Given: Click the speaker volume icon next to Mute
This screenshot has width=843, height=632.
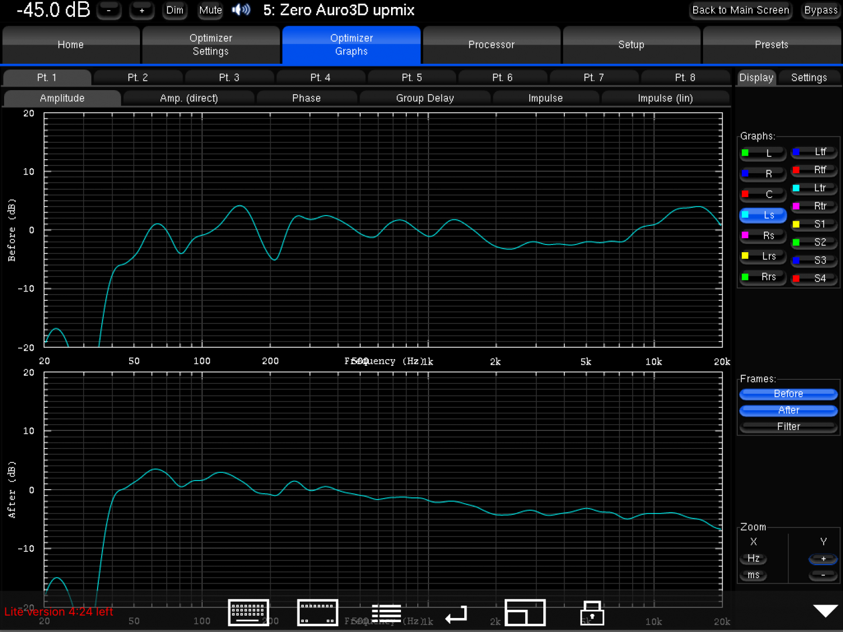Looking at the screenshot, I should click(x=241, y=10).
